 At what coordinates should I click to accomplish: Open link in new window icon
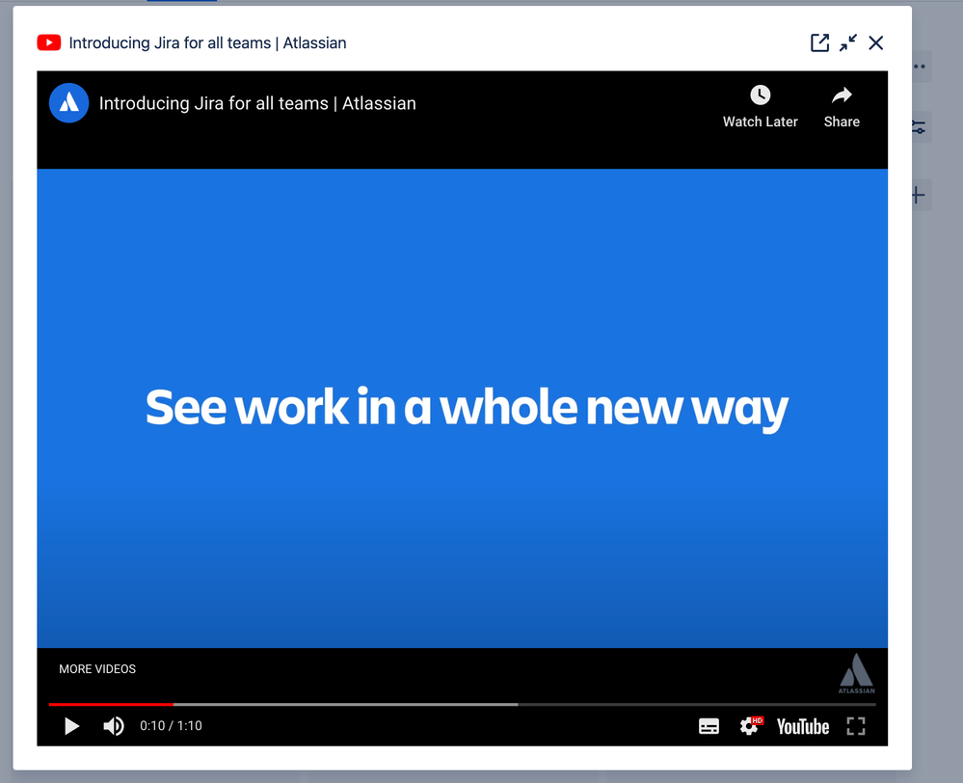click(x=820, y=42)
